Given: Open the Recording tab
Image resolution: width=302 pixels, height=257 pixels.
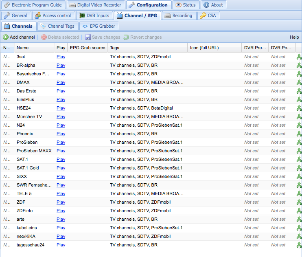Looking at the screenshot, I should coord(179,15).
